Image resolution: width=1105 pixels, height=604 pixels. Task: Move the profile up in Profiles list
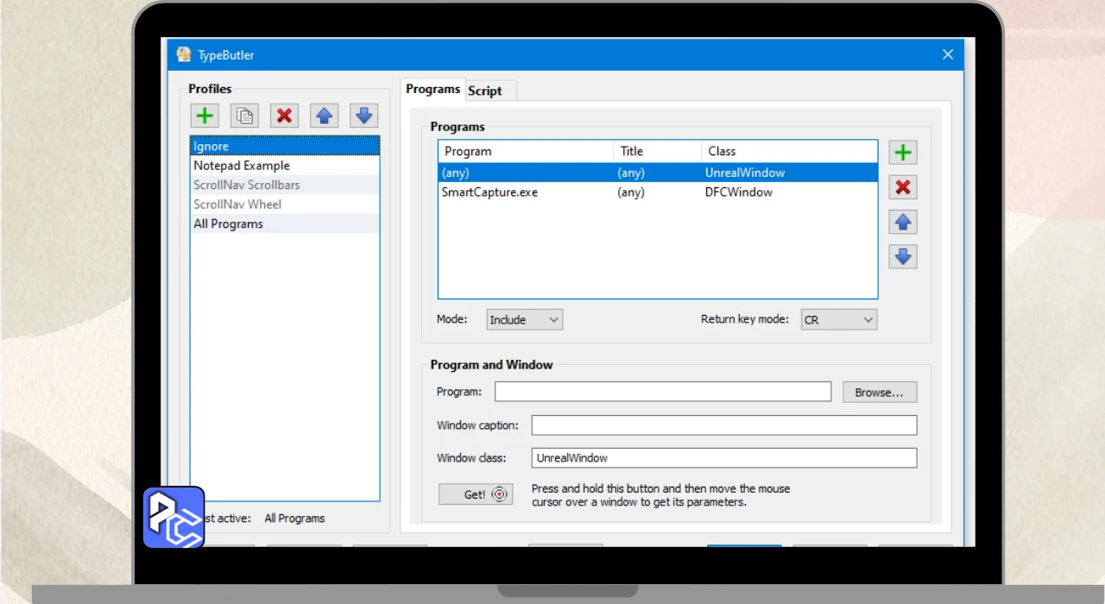[x=324, y=116]
